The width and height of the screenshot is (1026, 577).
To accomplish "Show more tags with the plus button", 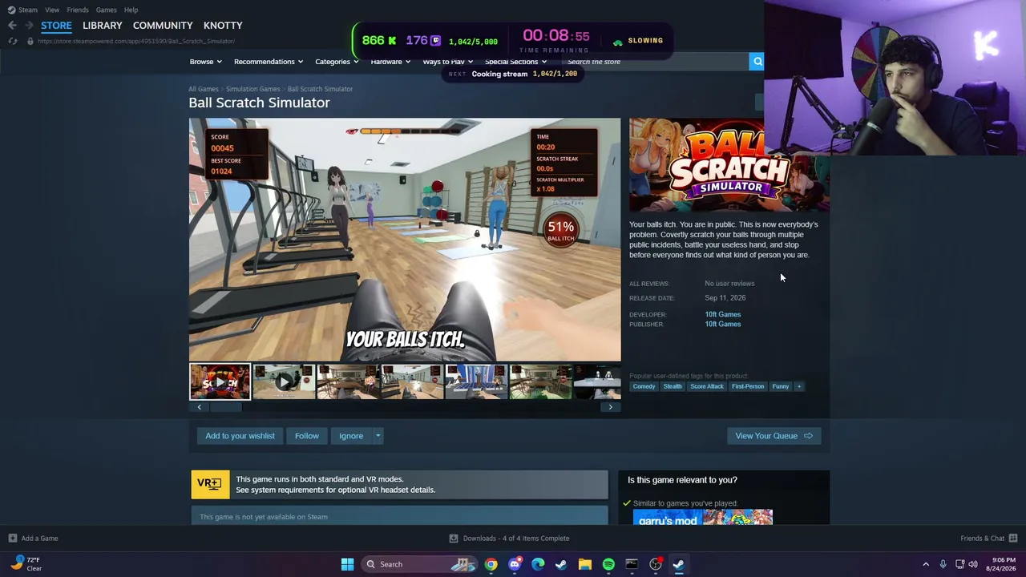I will click(x=798, y=386).
